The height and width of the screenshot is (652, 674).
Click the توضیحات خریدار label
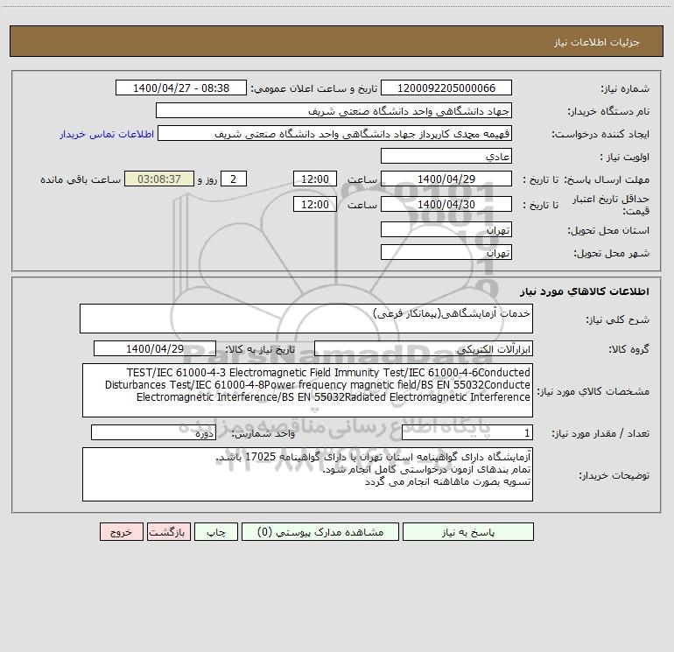pos(614,475)
